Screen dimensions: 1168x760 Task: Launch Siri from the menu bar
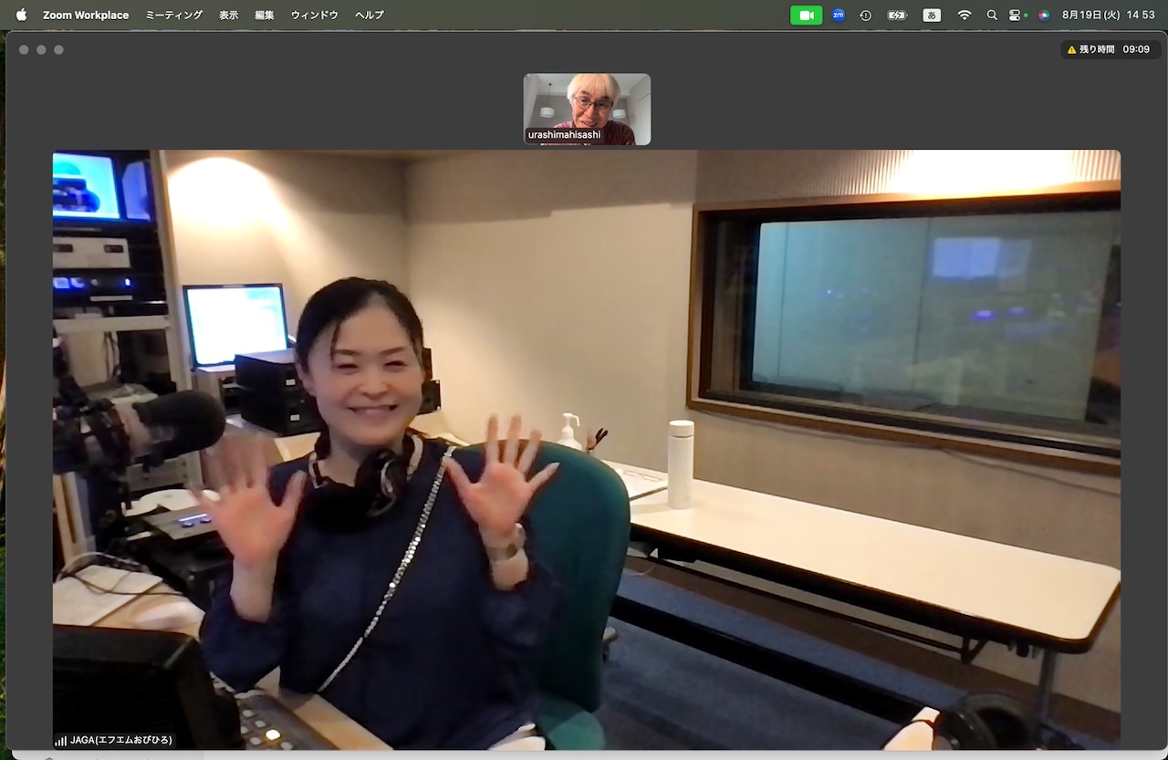click(x=1044, y=15)
